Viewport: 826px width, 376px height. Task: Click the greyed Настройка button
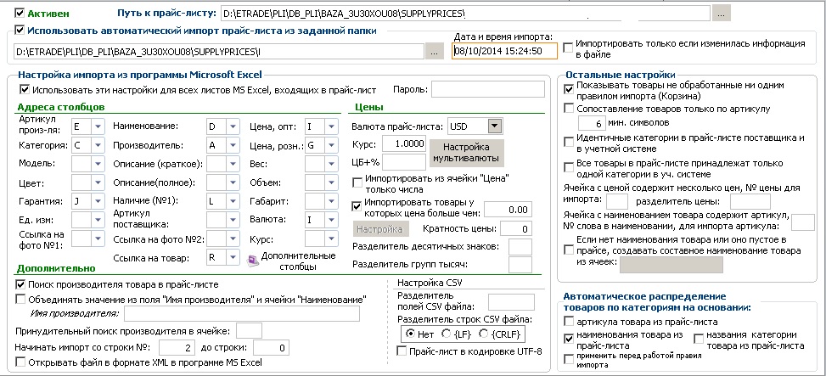tap(379, 229)
